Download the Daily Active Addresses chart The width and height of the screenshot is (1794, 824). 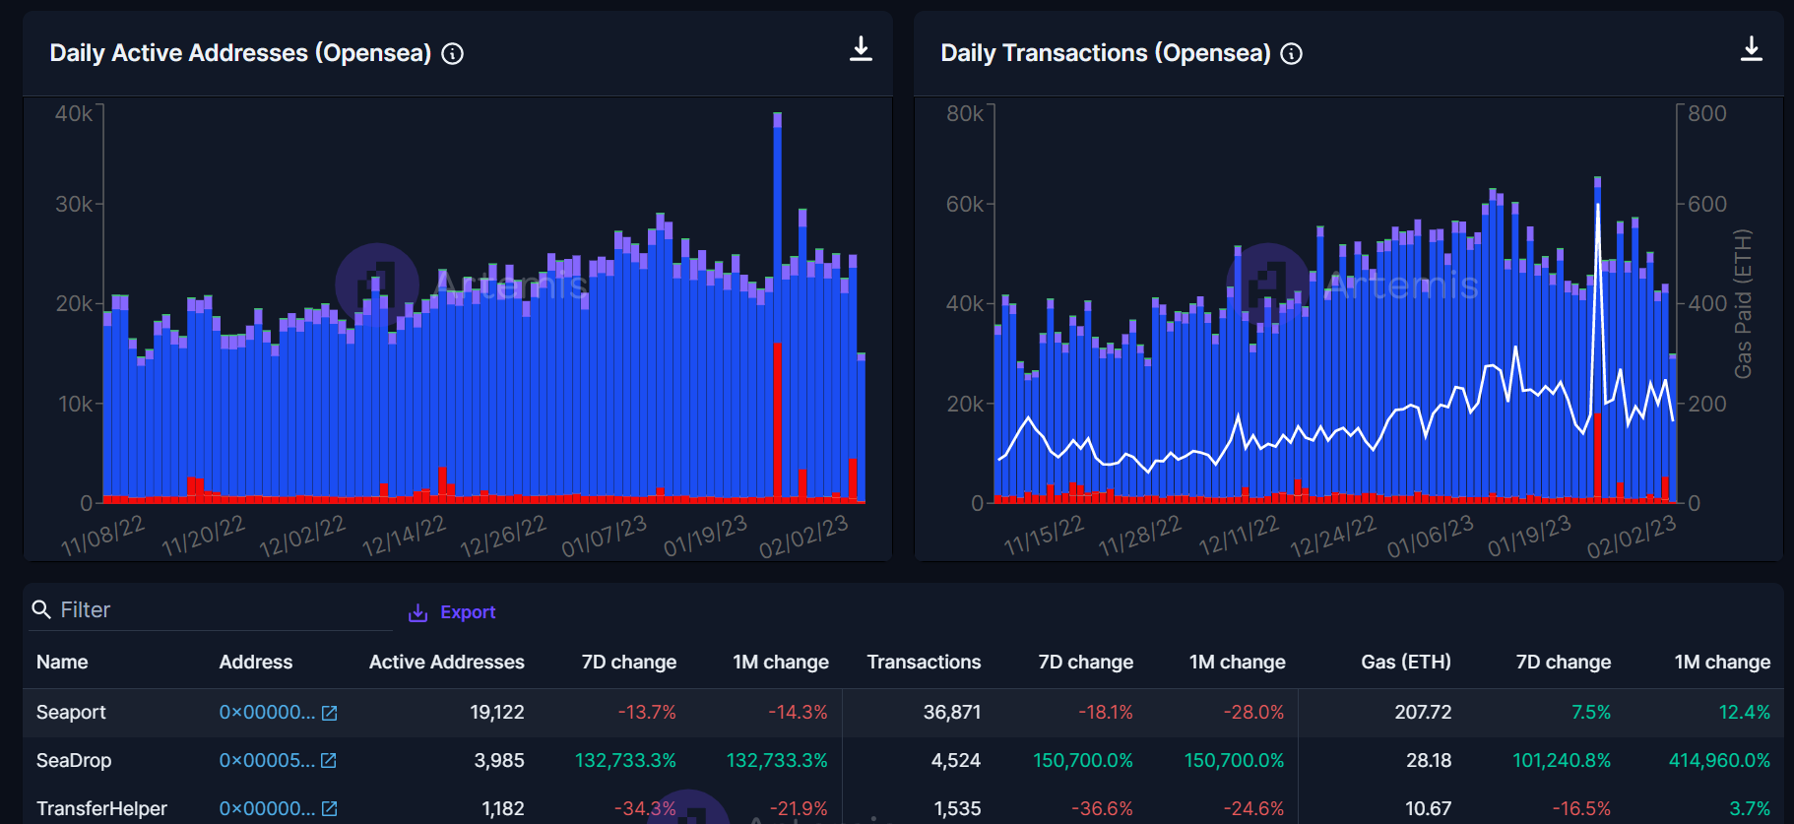(x=861, y=49)
